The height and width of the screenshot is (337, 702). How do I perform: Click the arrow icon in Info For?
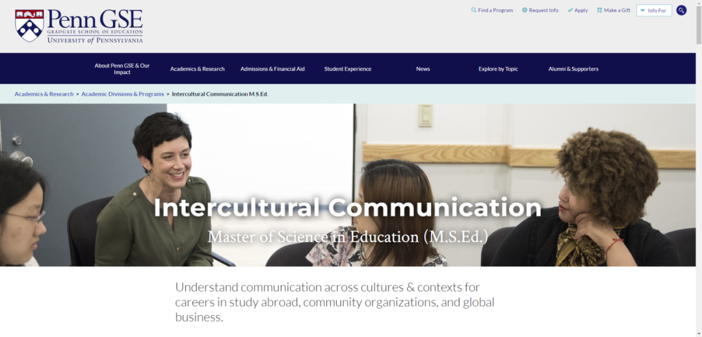pos(642,10)
